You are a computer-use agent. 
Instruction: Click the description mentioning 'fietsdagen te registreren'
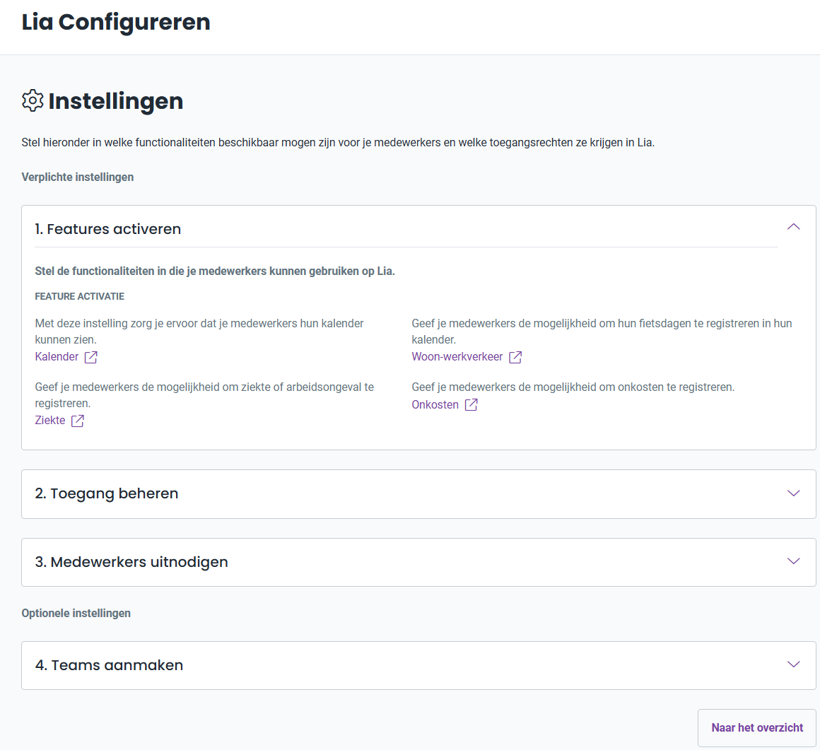602,332
